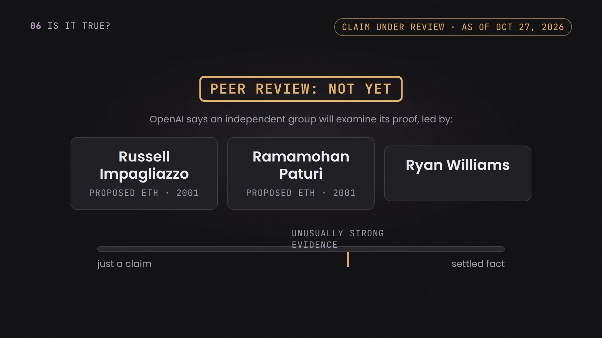Click the OpenAI independent group subtitle text

(x=301, y=119)
